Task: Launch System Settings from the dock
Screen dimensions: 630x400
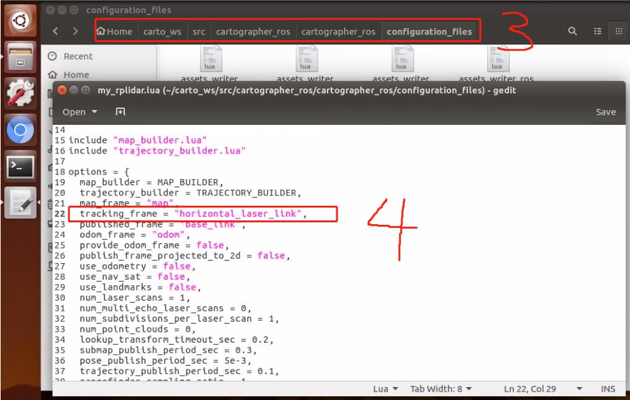Action: tap(20, 94)
